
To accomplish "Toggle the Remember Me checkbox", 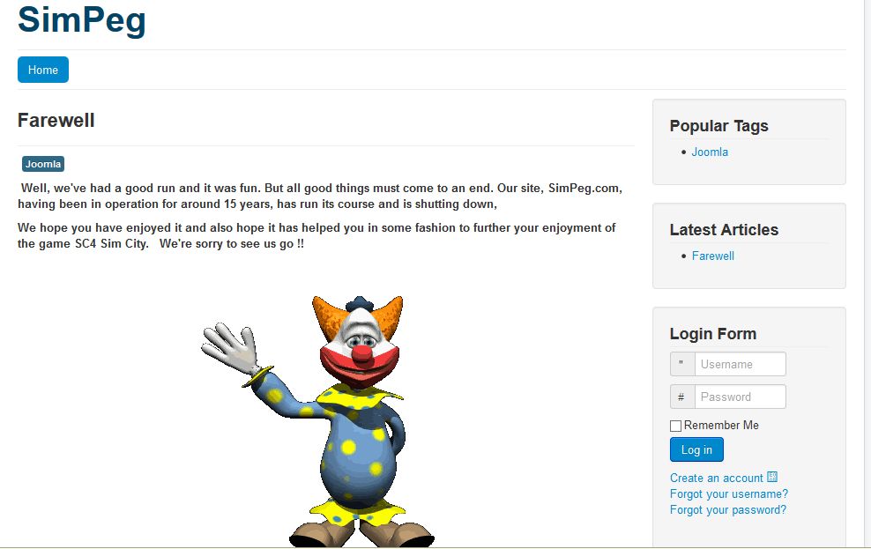I will (675, 426).
